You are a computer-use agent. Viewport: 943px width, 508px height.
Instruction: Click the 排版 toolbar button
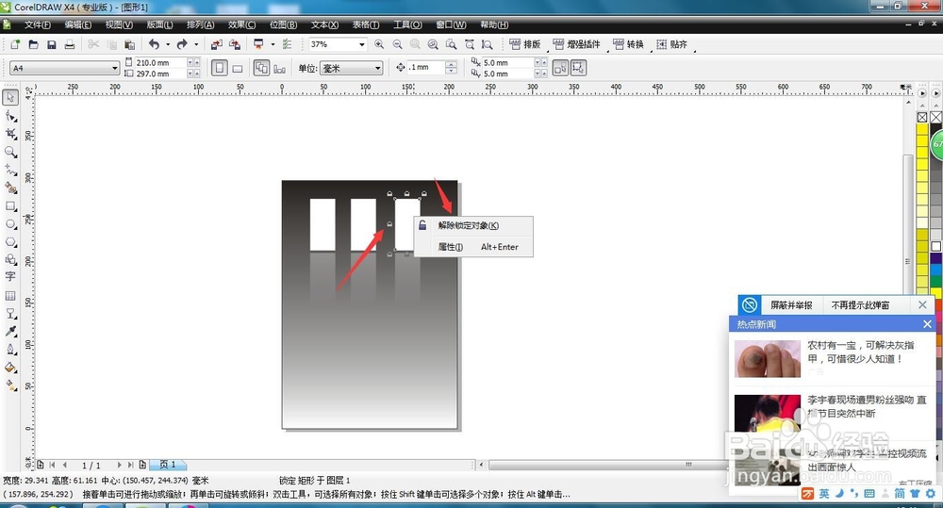coord(525,44)
